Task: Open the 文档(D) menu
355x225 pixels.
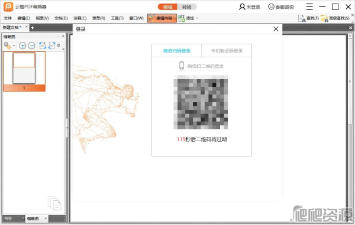Action: point(61,18)
